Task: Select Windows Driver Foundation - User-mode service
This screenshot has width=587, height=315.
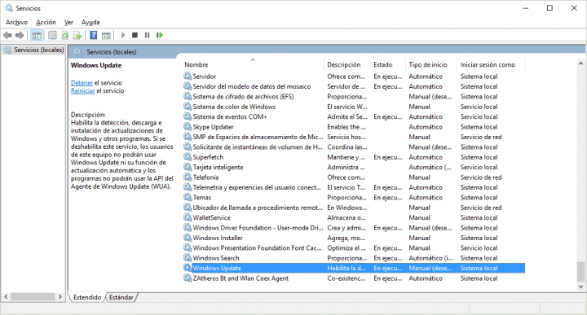Action: 354,228
